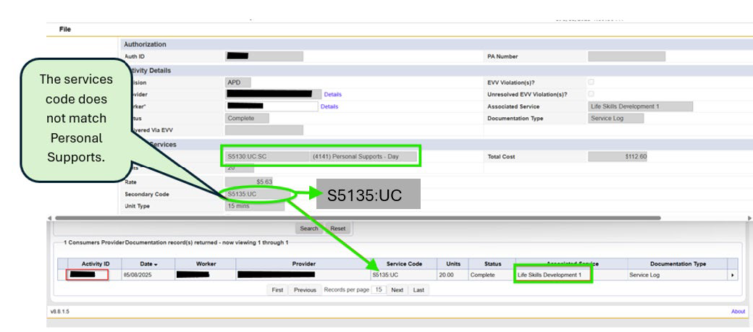Sort by the Provider column header

pyautogui.click(x=303, y=264)
